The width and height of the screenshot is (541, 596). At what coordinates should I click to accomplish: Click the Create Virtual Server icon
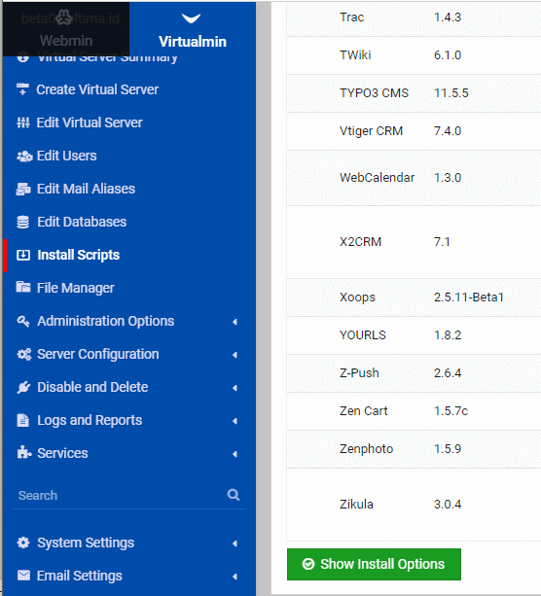pos(22,89)
